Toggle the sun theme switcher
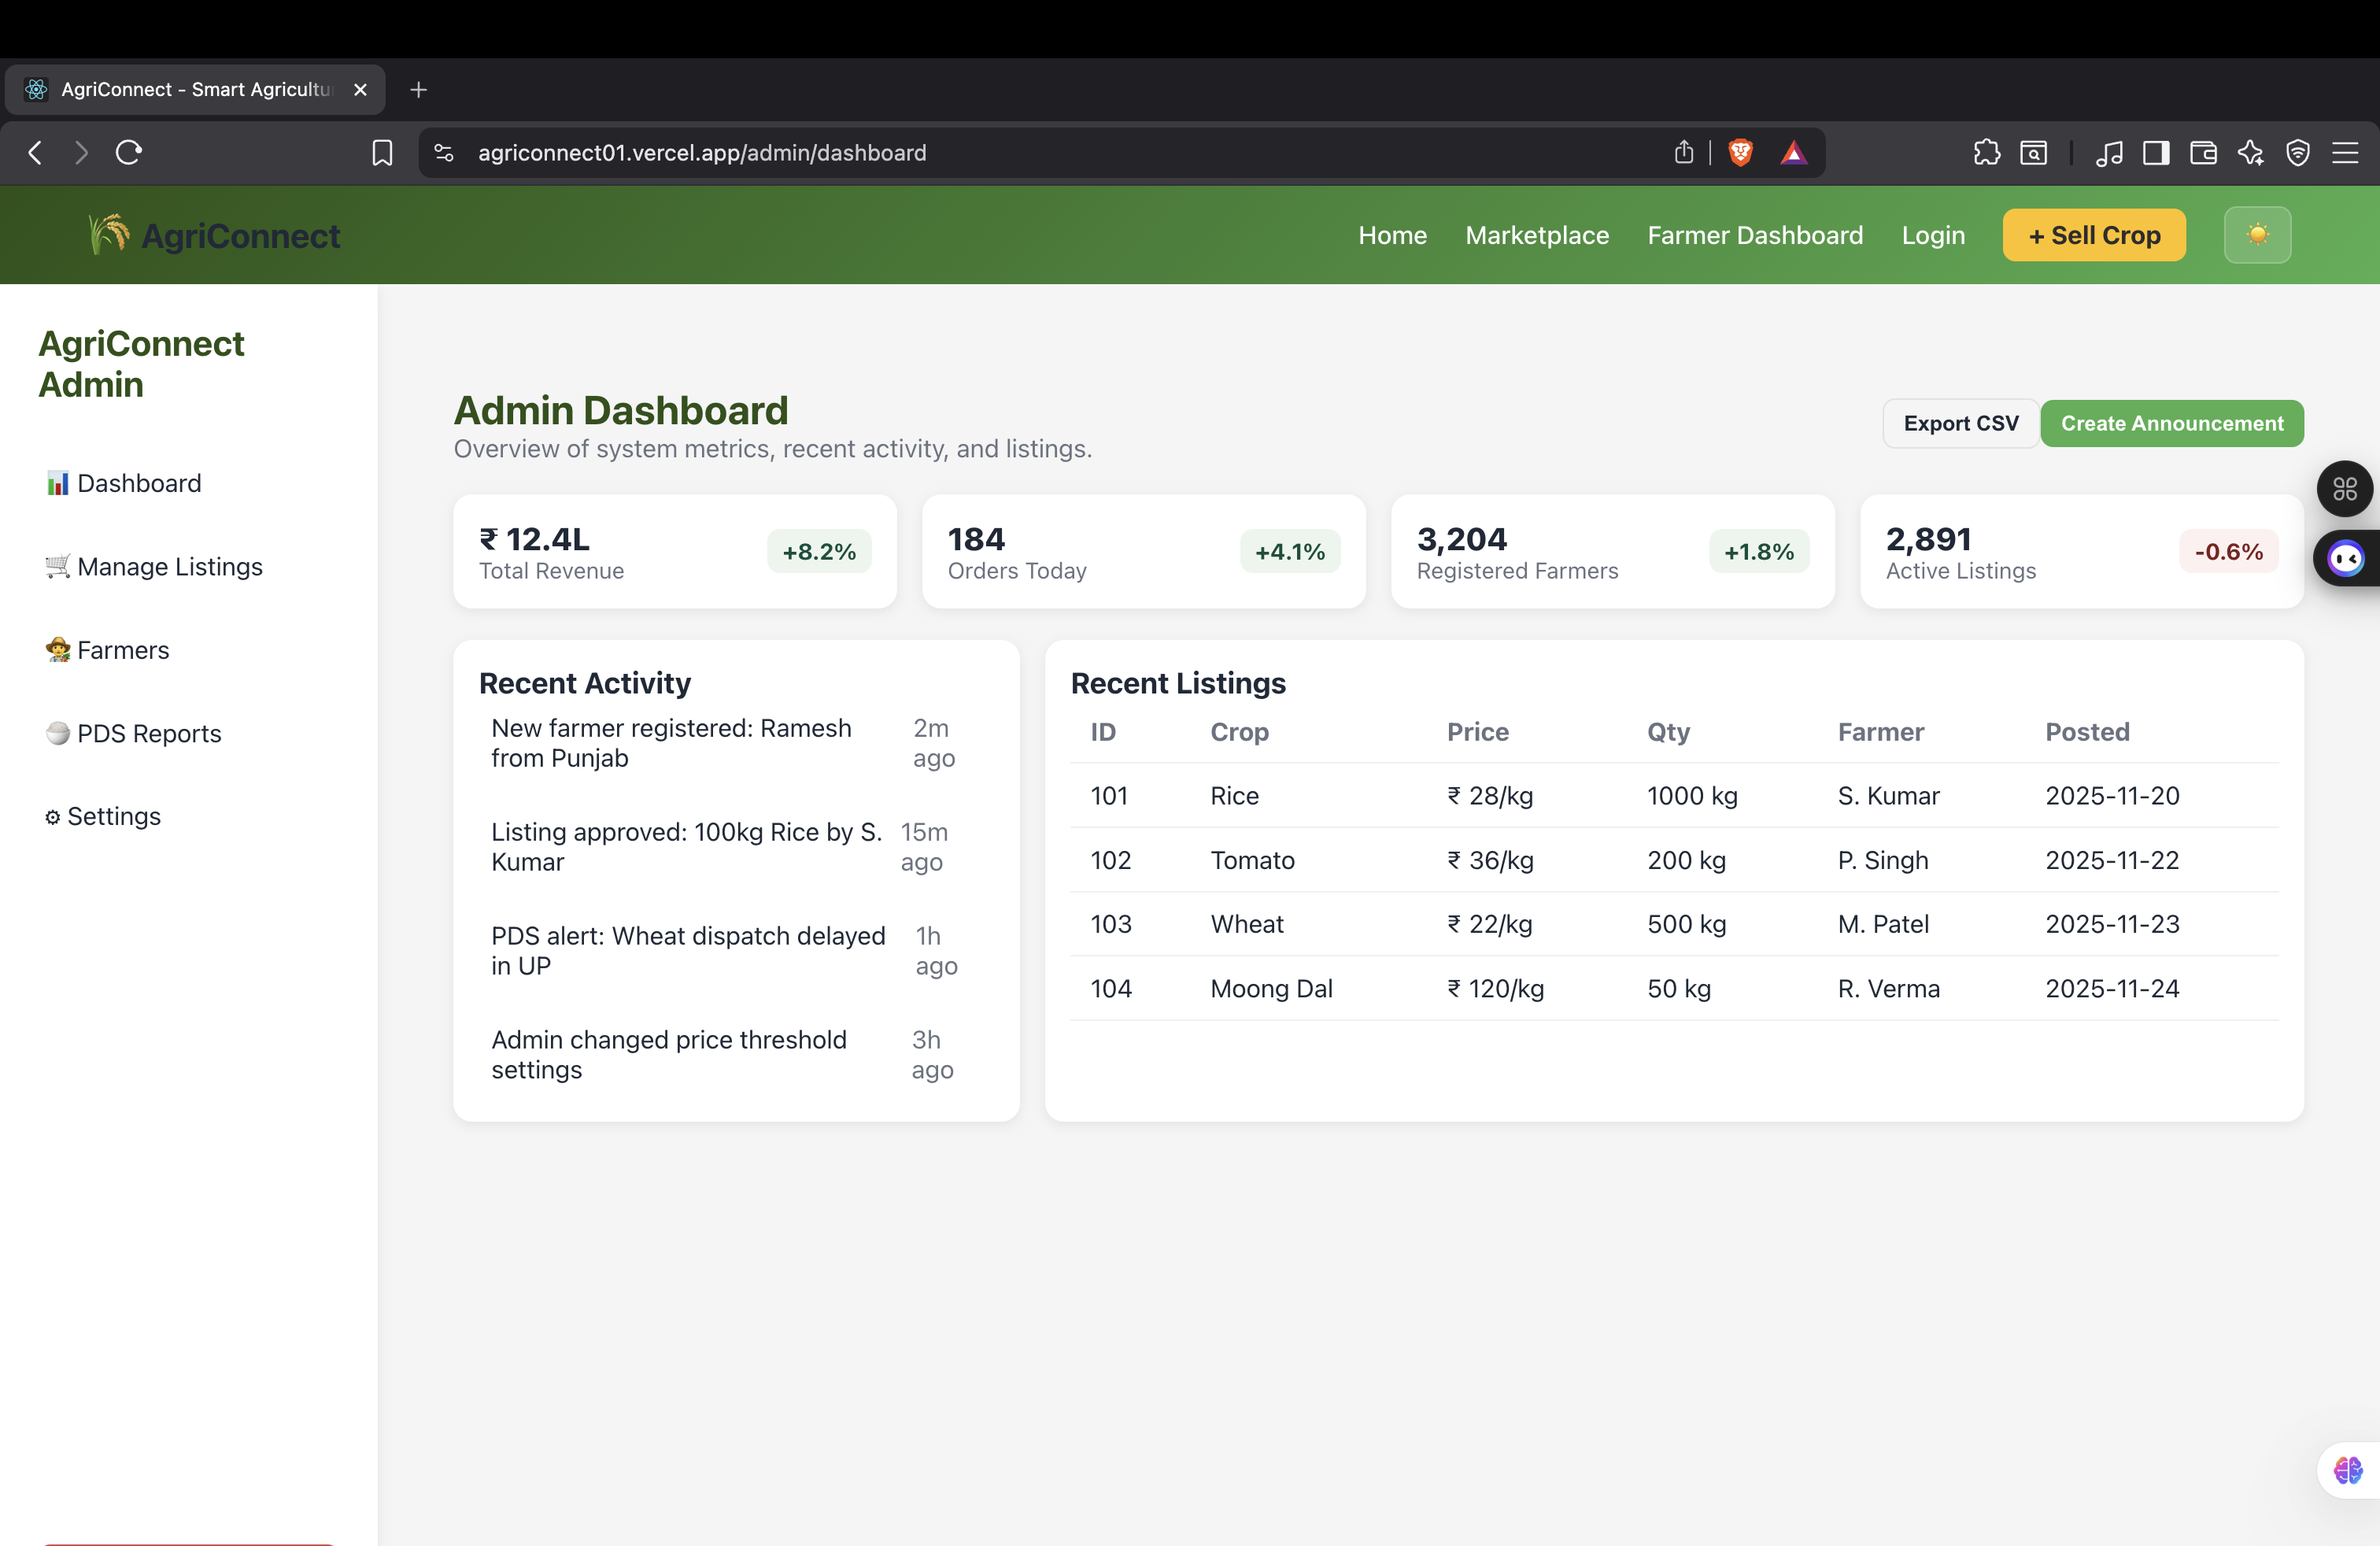This screenshot has height=1546, width=2380. (2257, 235)
